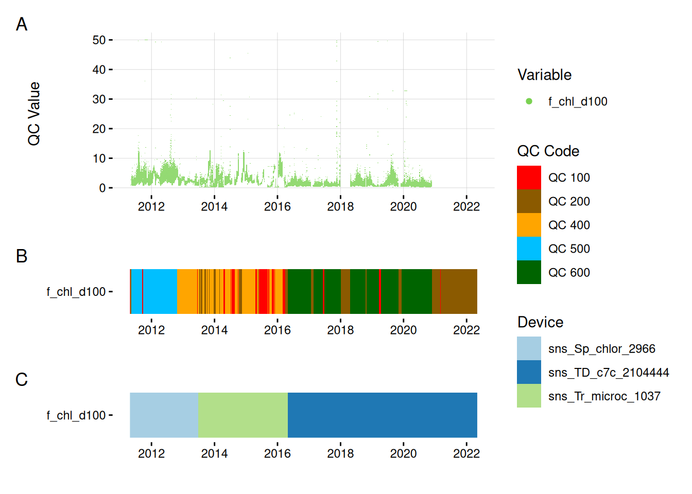Click the 2014 tick label in panel B

click(214, 330)
